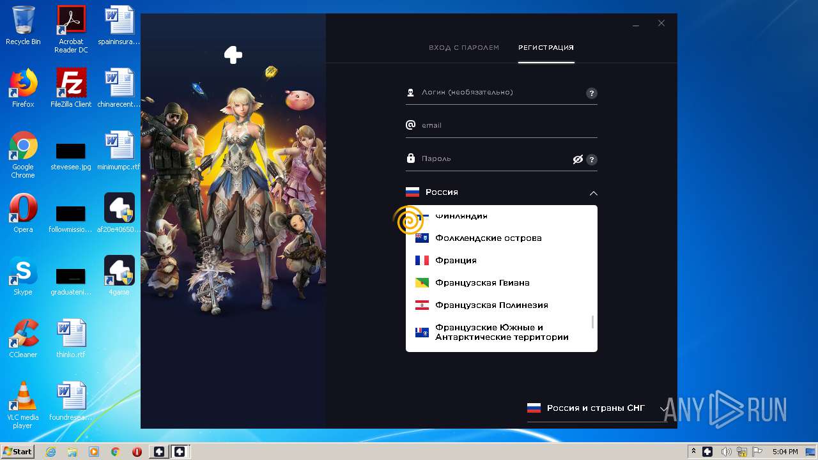Open Recycle Bin on desktop

(23, 26)
